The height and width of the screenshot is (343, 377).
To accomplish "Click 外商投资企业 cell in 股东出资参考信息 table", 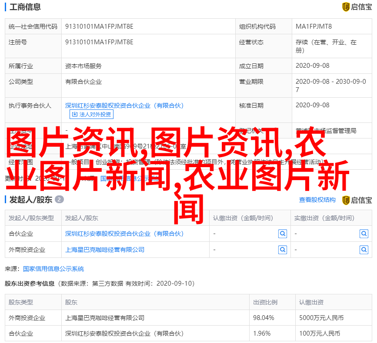I will [33, 318].
